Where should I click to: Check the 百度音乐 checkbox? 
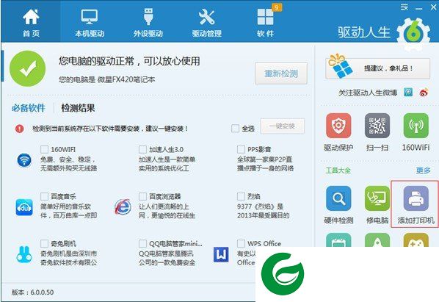[44, 196]
